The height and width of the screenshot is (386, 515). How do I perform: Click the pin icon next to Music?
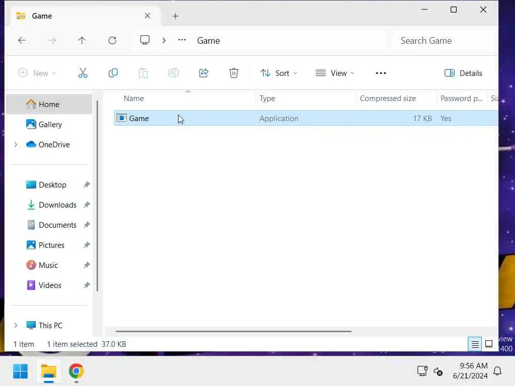[87, 265]
